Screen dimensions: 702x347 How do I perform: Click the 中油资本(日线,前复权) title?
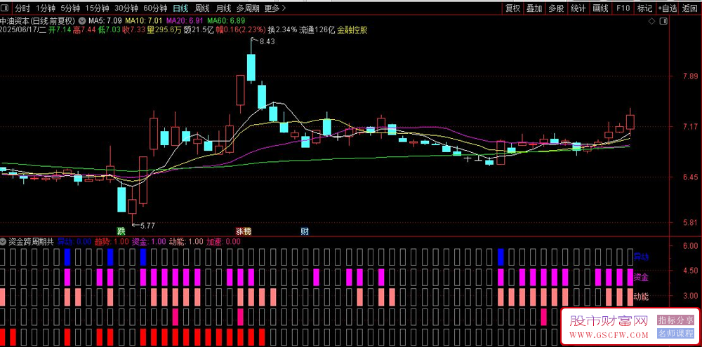pyautogui.click(x=39, y=20)
